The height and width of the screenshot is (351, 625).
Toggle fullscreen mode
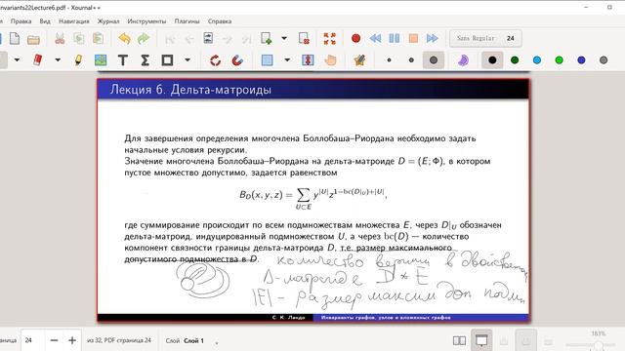330,39
